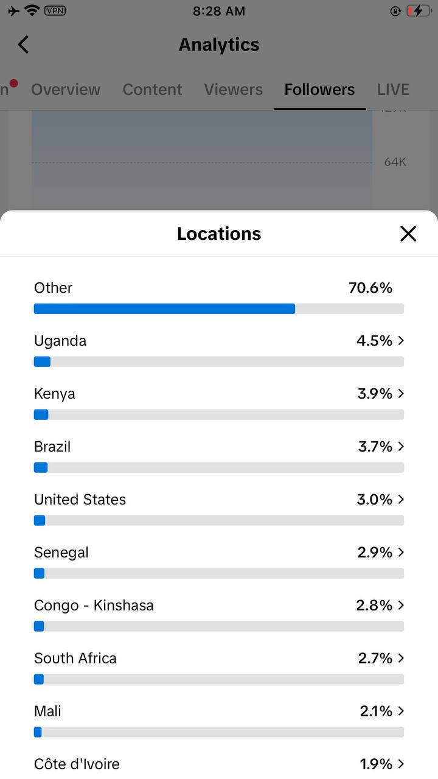
Task: Expand Kenya location details chevron
Action: (401, 394)
